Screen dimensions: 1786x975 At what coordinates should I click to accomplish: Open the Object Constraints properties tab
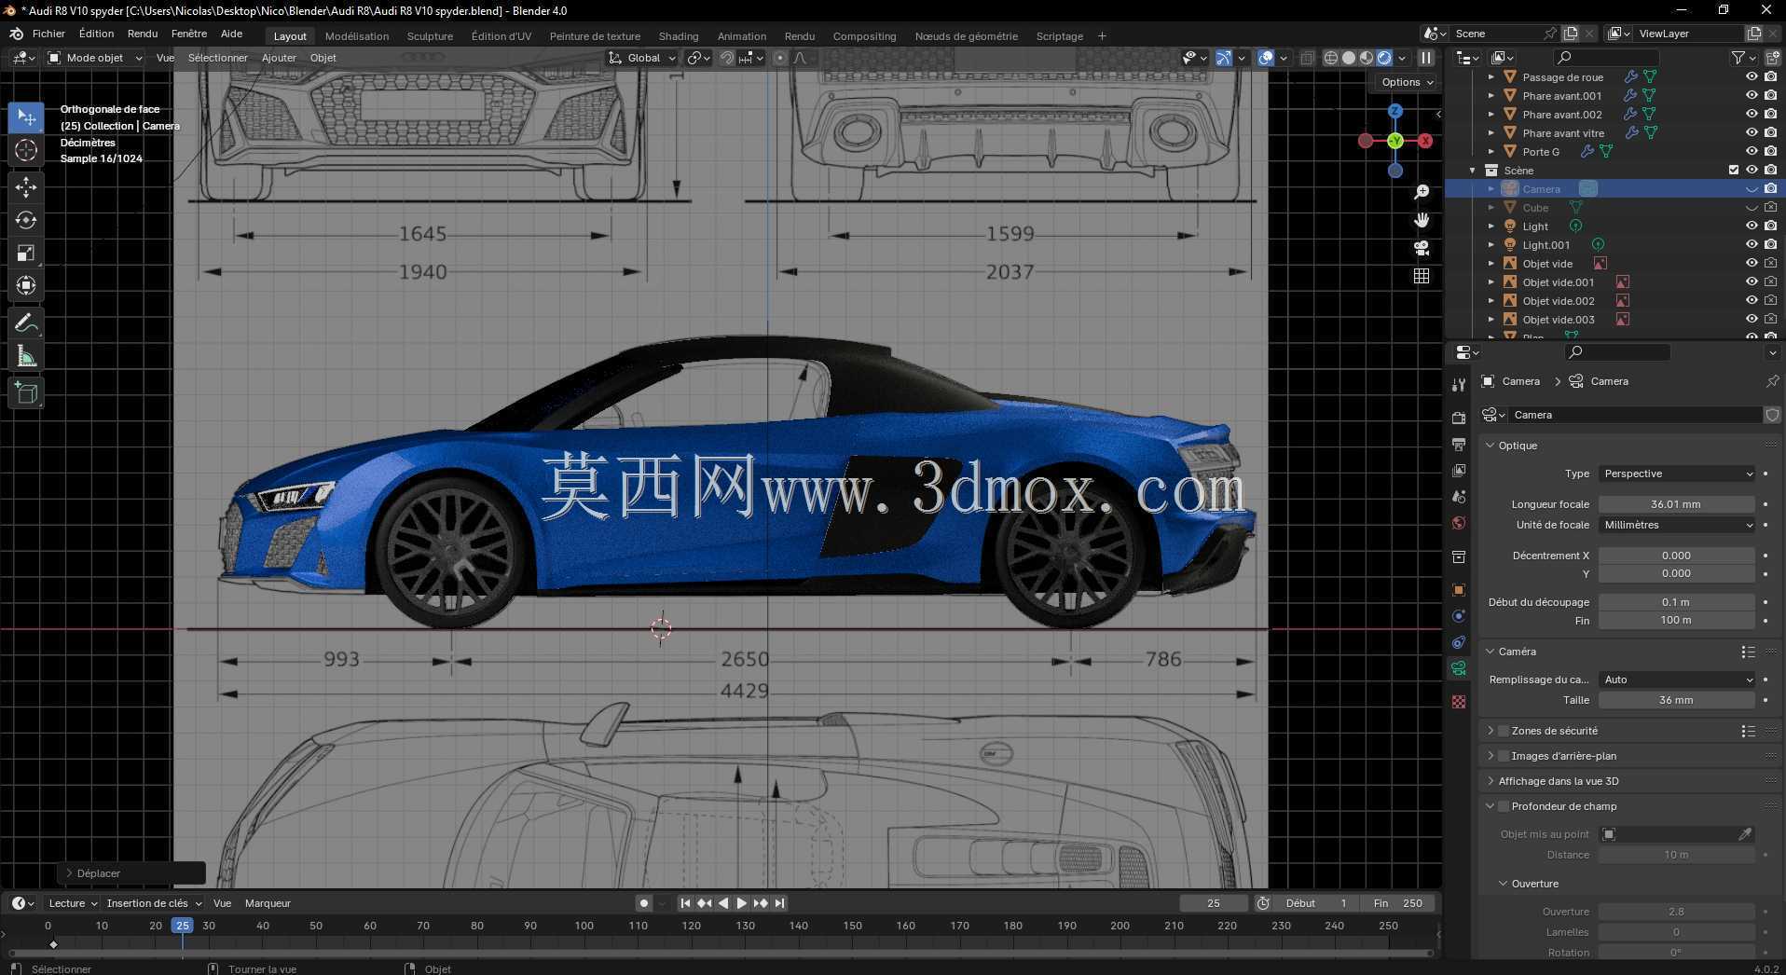pyautogui.click(x=1459, y=642)
